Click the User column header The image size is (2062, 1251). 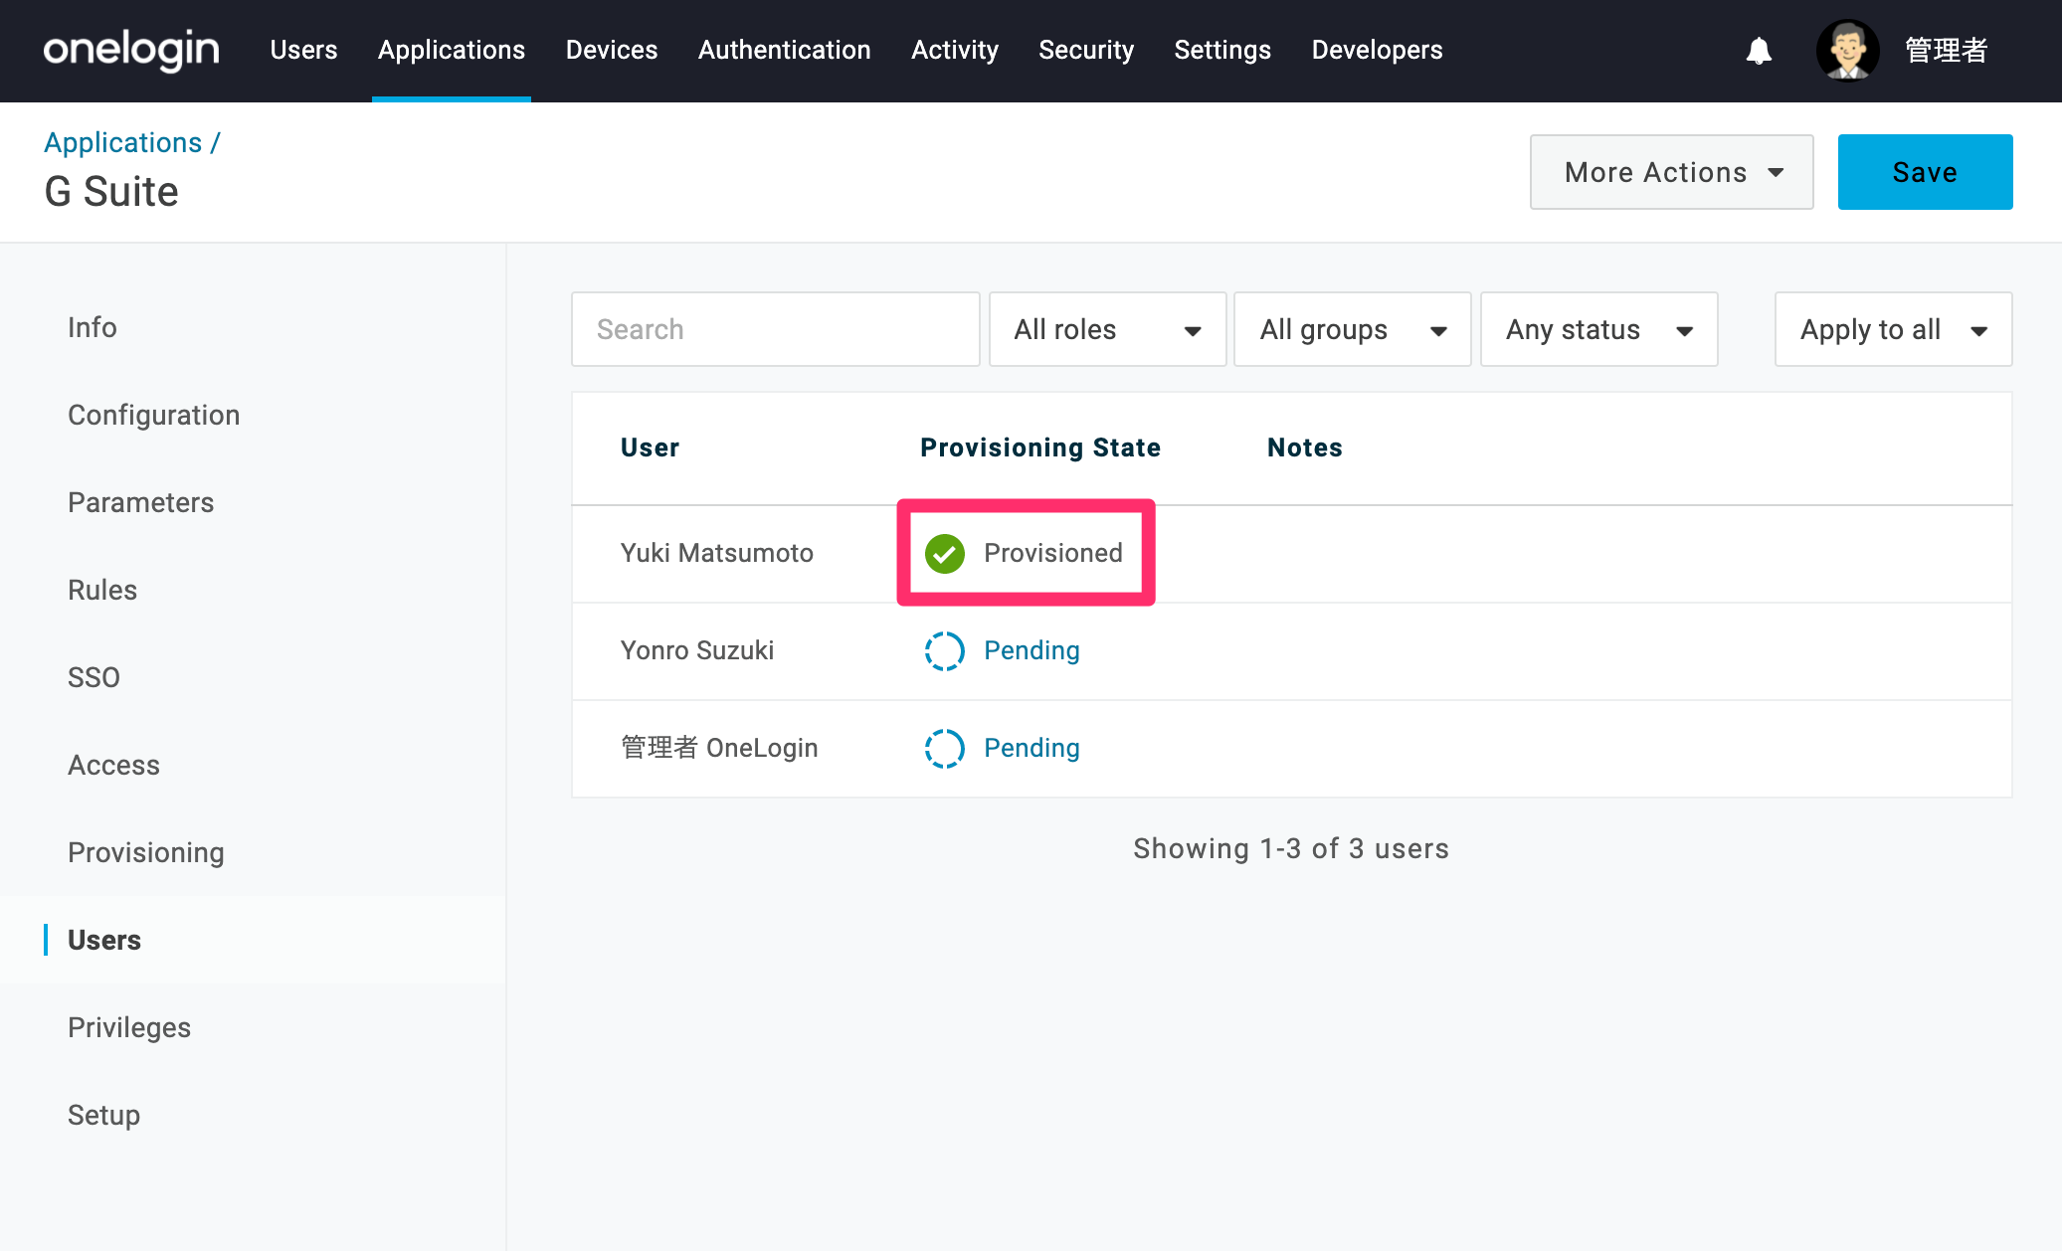(651, 448)
